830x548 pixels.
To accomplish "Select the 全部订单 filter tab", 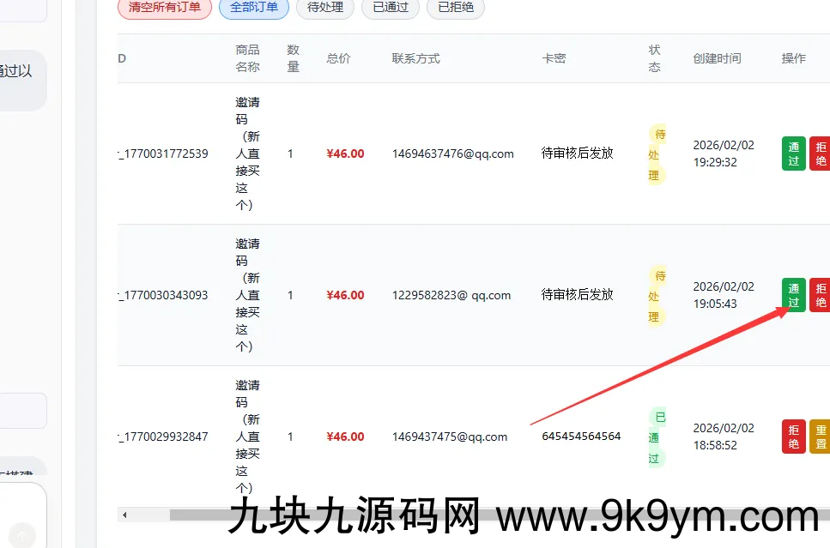I will point(254,8).
